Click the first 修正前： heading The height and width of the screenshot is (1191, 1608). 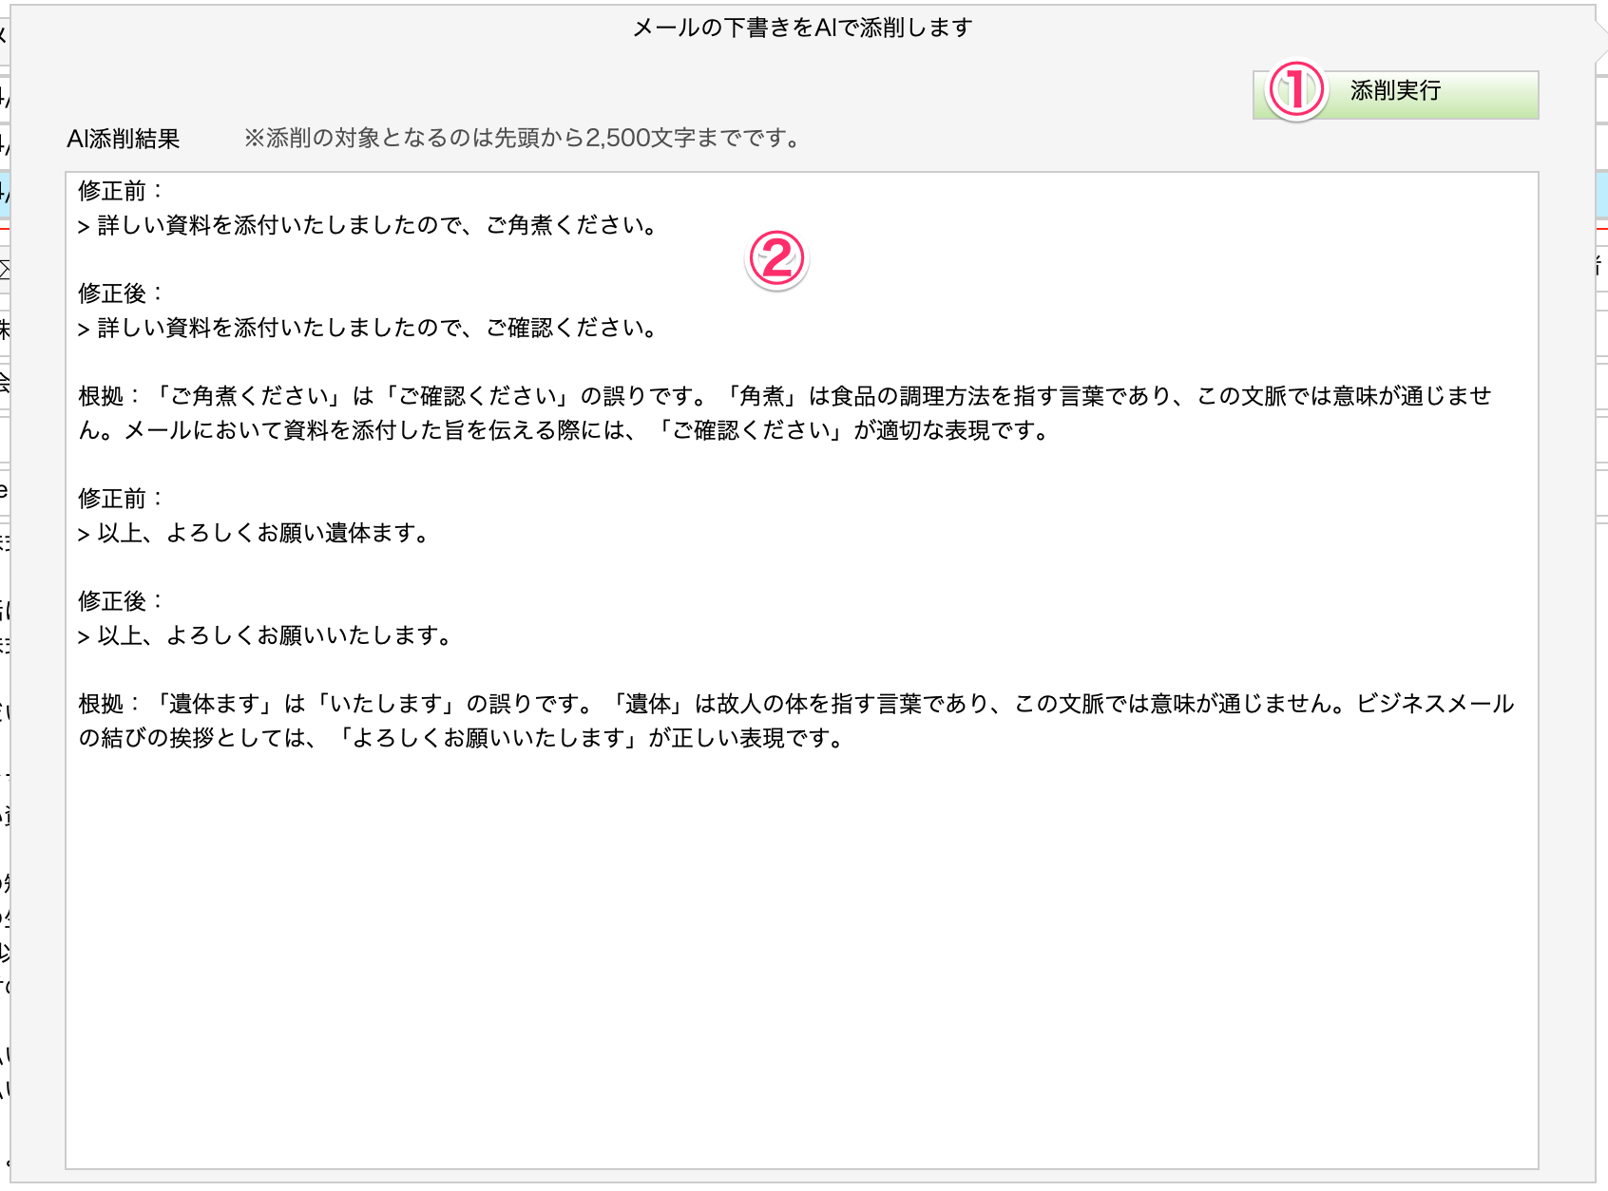pyautogui.click(x=122, y=191)
